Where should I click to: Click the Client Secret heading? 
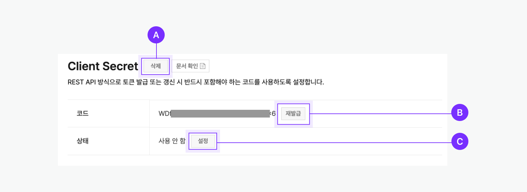tap(103, 66)
